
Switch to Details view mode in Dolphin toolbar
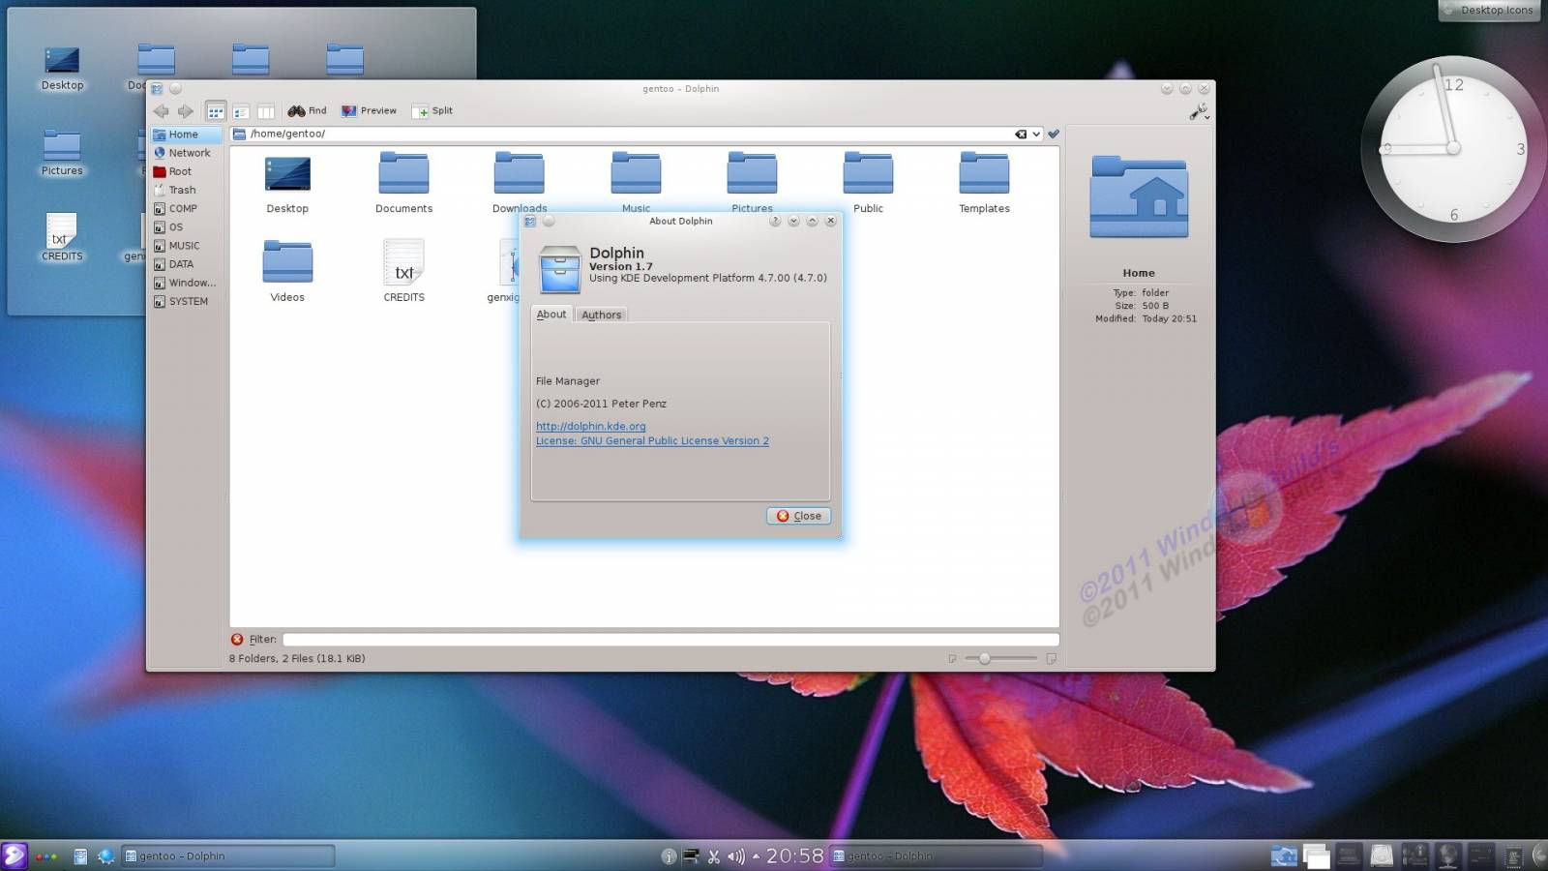(x=241, y=111)
